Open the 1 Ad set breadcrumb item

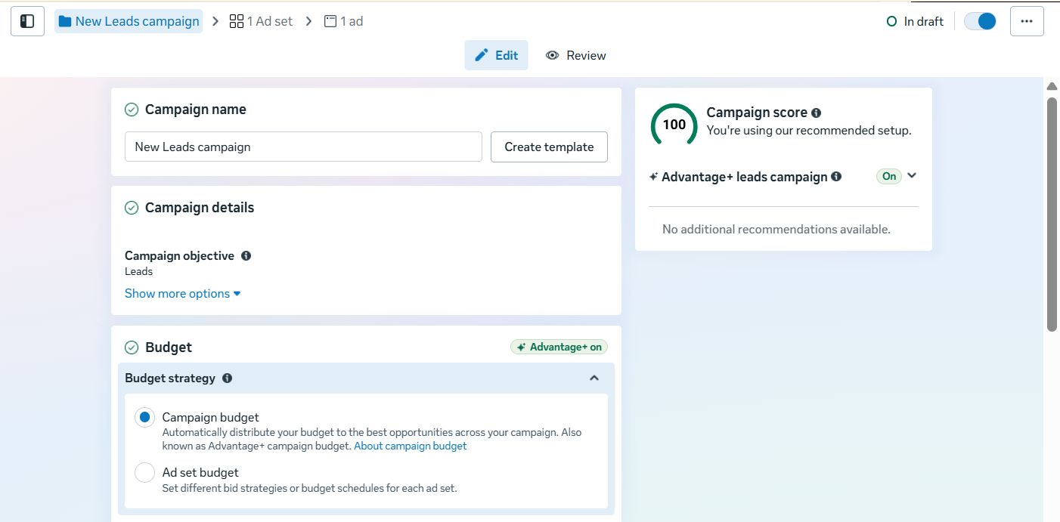point(268,20)
